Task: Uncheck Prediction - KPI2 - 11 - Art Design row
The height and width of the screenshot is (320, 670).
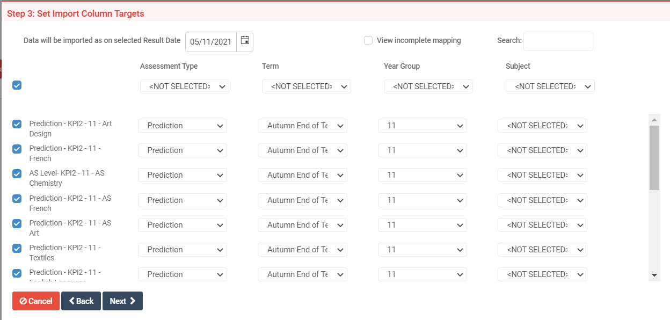Action: point(17,124)
